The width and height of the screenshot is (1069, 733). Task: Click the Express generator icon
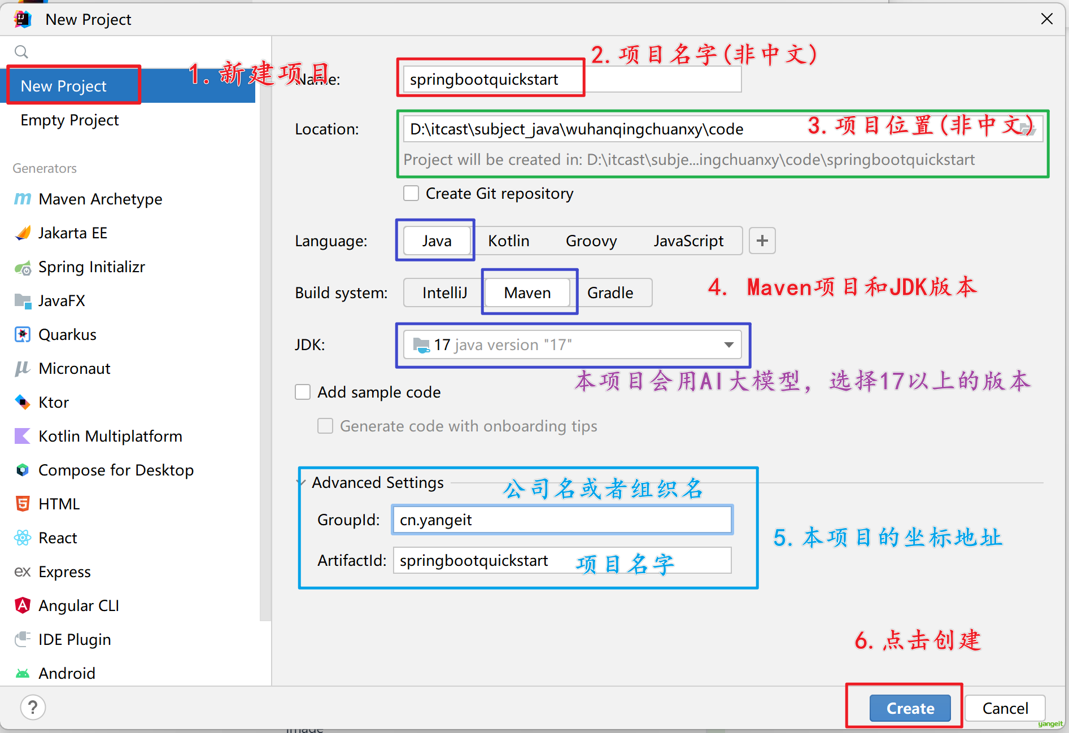[x=23, y=571]
